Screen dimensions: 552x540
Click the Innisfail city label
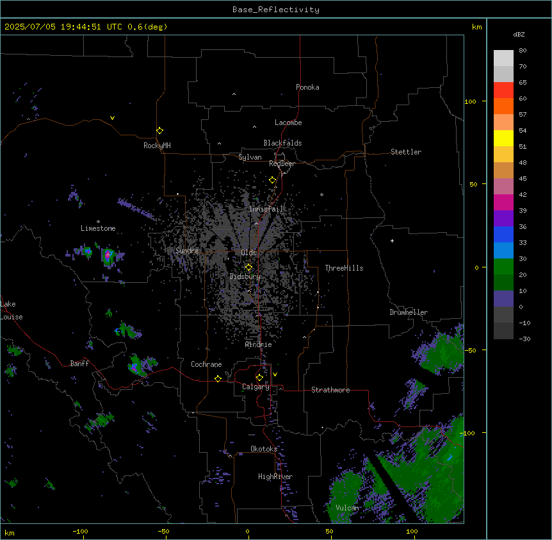click(266, 209)
